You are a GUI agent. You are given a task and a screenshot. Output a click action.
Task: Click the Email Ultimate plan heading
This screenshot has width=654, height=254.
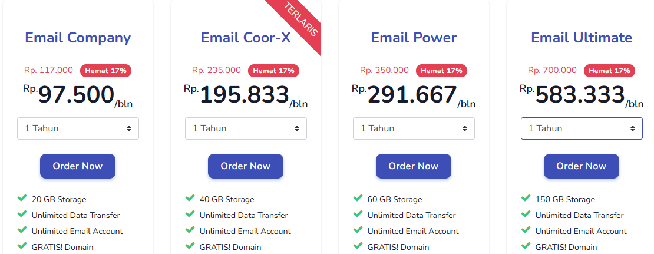[x=582, y=38]
